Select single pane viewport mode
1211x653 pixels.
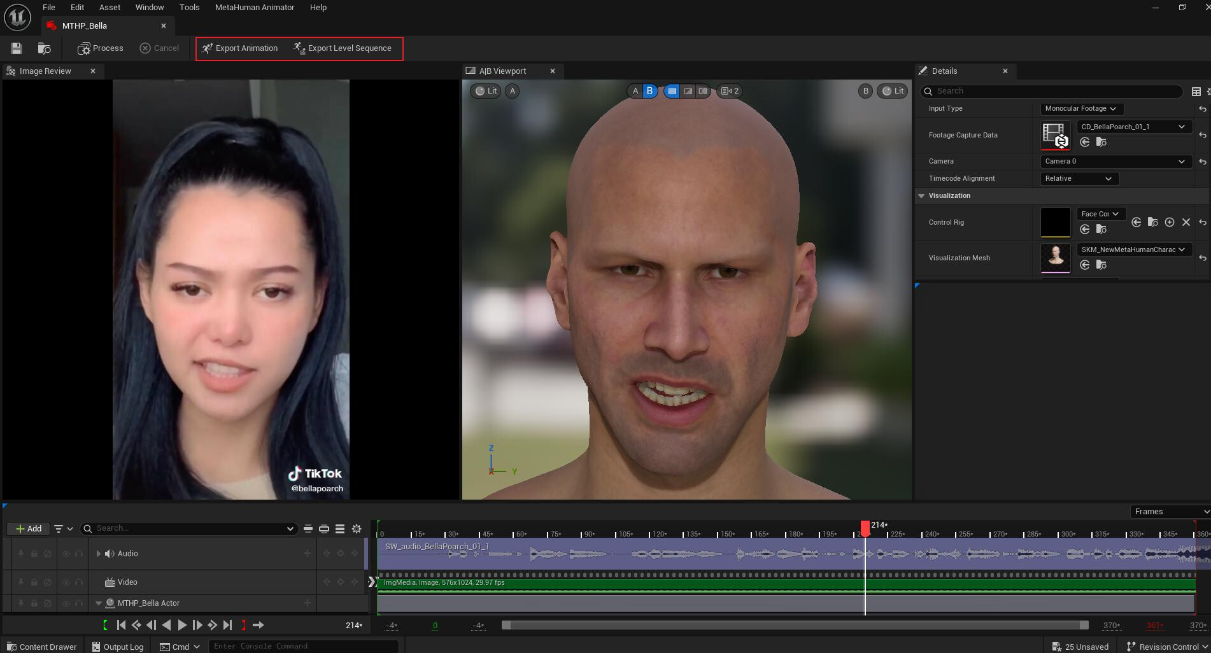[672, 91]
